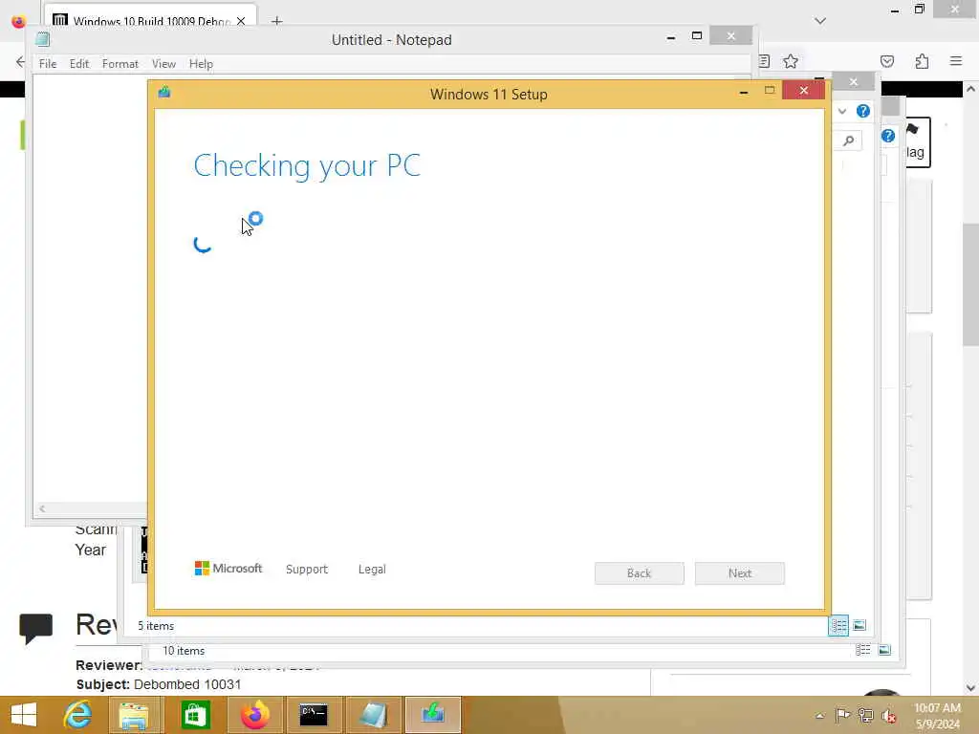
Task: Switch the 5 items Explorer window to details view
Action: point(838,625)
